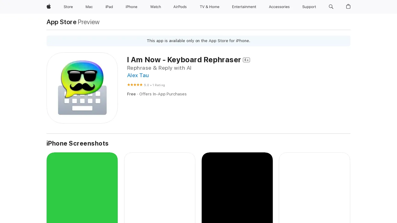Image resolution: width=397 pixels, height=223 pixels.
Task: Open the iPad menu
Action: (109, 7)
